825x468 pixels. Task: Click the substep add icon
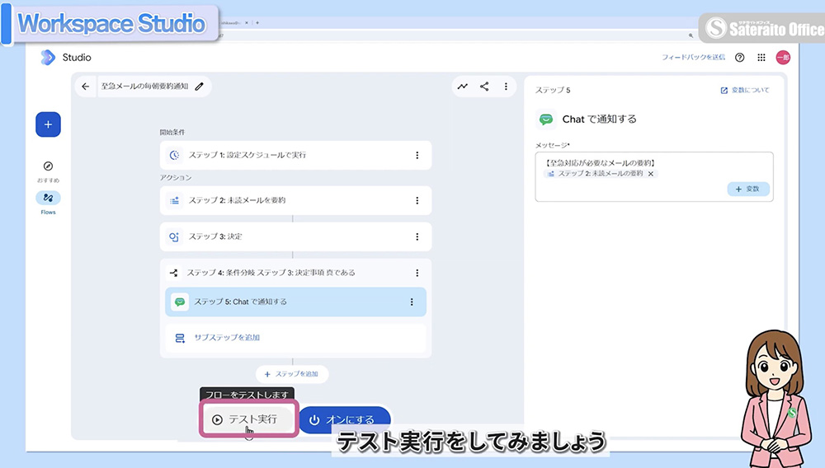point(180,338)
